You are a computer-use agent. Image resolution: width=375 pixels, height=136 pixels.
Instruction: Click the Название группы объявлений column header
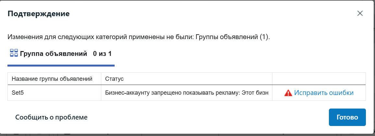click(52, 79)
